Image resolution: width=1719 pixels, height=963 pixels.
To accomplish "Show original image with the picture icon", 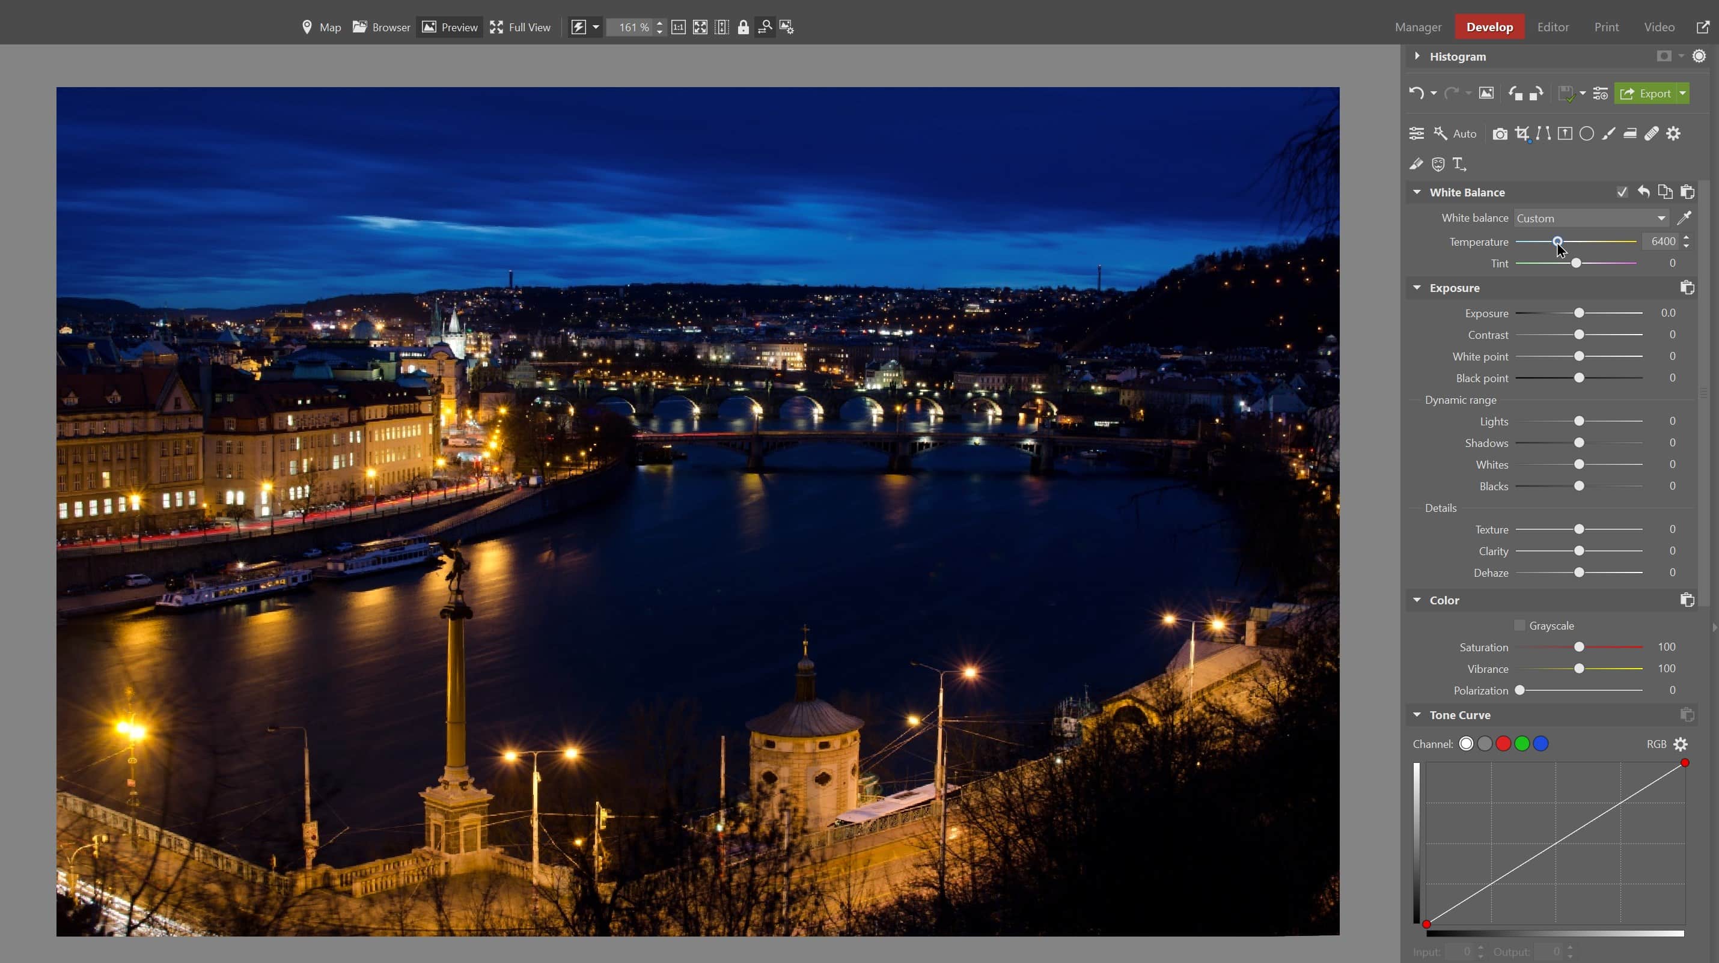I will pos(1486,93).
